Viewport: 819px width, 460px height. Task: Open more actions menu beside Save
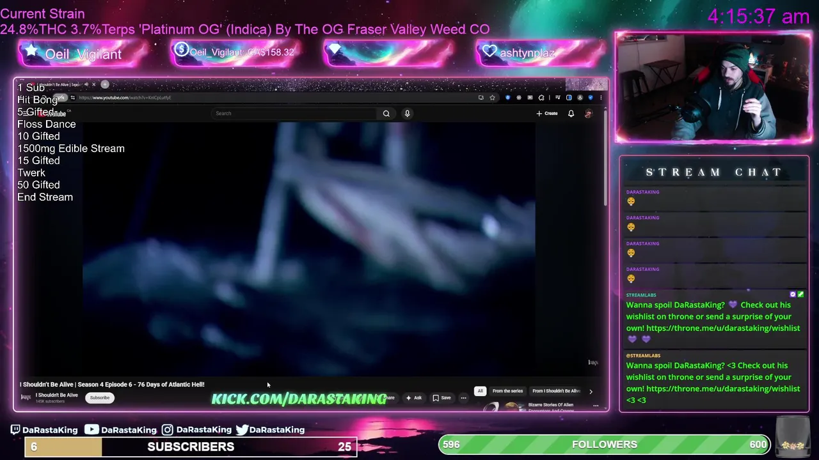click(463, 398)
